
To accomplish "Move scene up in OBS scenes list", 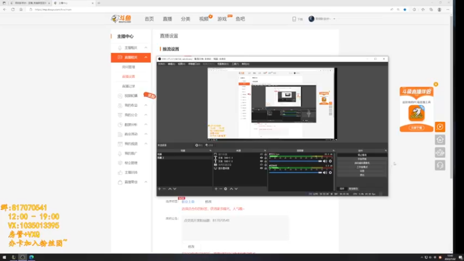I will click(x=170, y=189).
